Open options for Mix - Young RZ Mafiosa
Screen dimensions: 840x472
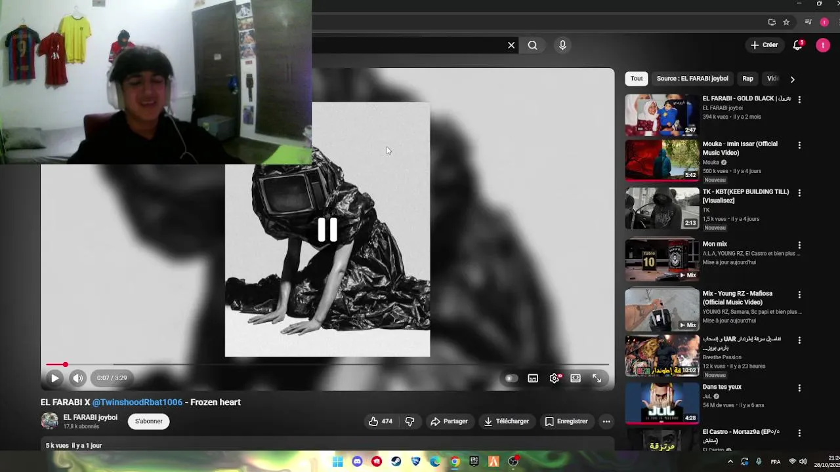(x=799, y=294)
